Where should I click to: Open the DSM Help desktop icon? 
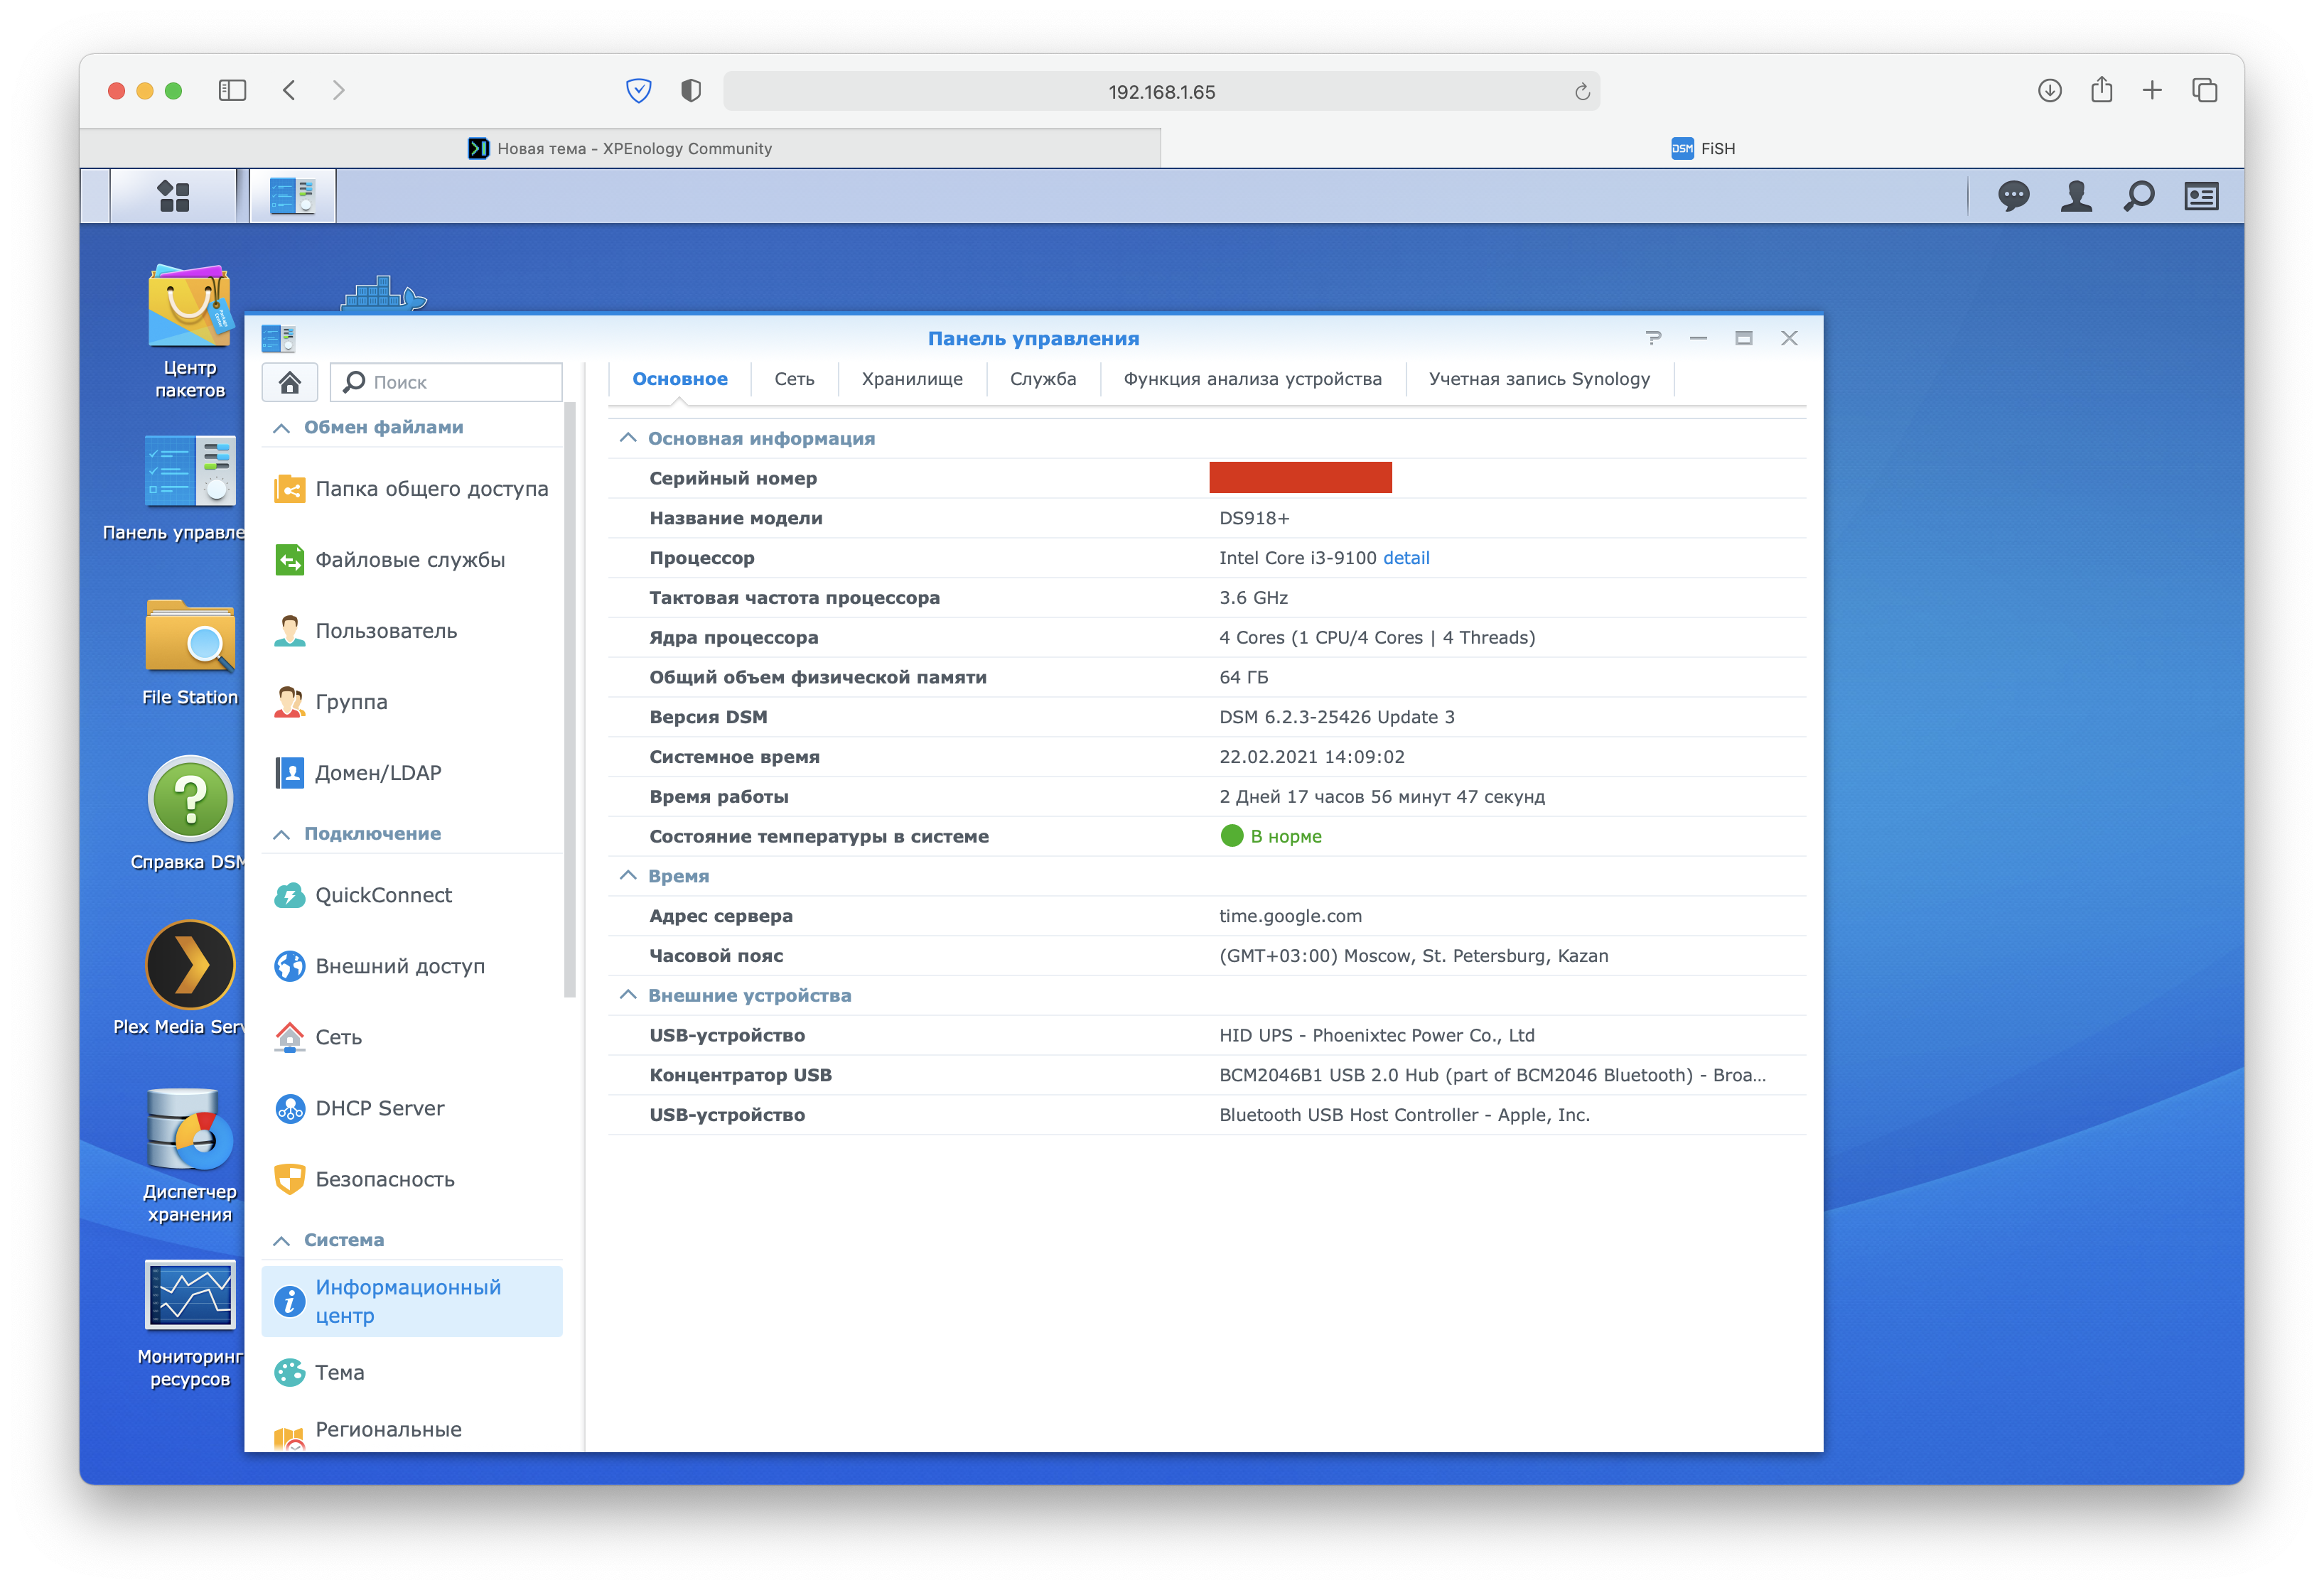[x=189, y=799]
